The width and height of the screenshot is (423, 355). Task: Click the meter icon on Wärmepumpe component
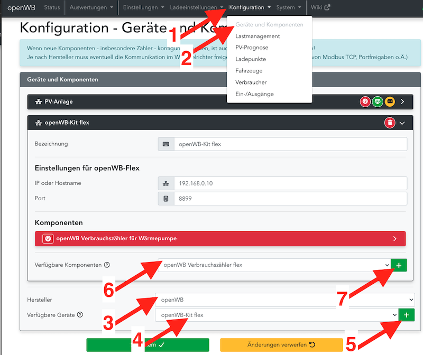(x=48, y=239)
